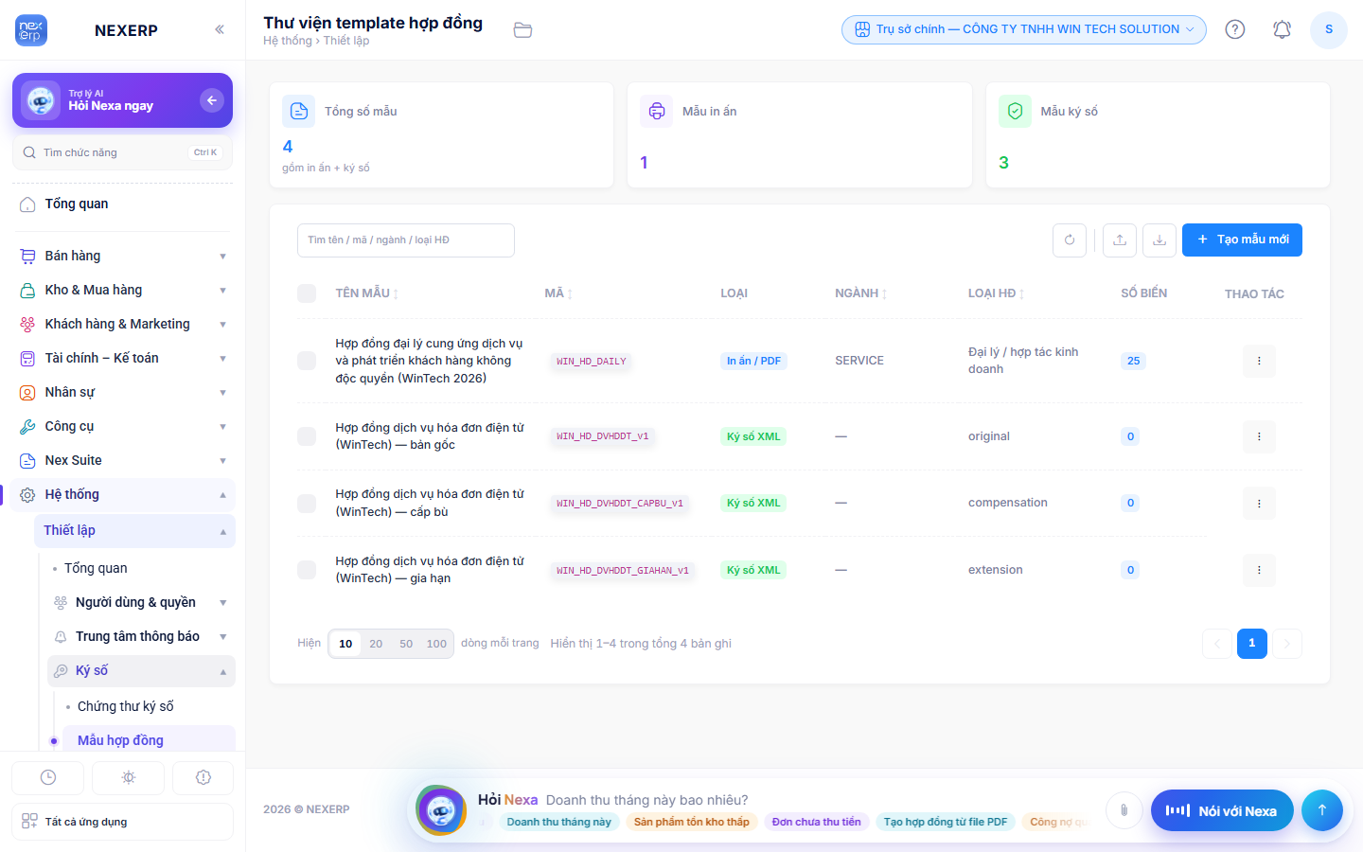Tick the checkbox for the "gia hạn" row
This screenshot has height=852, width=1363.
point(307,570)
